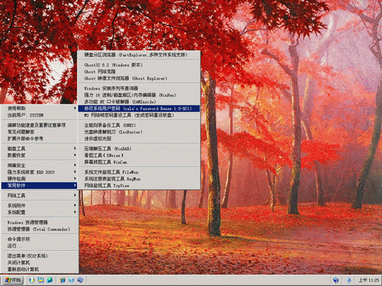Click the quick launch icon beside Start button
This screenshot has width=382, height=286.
[31, 280]
